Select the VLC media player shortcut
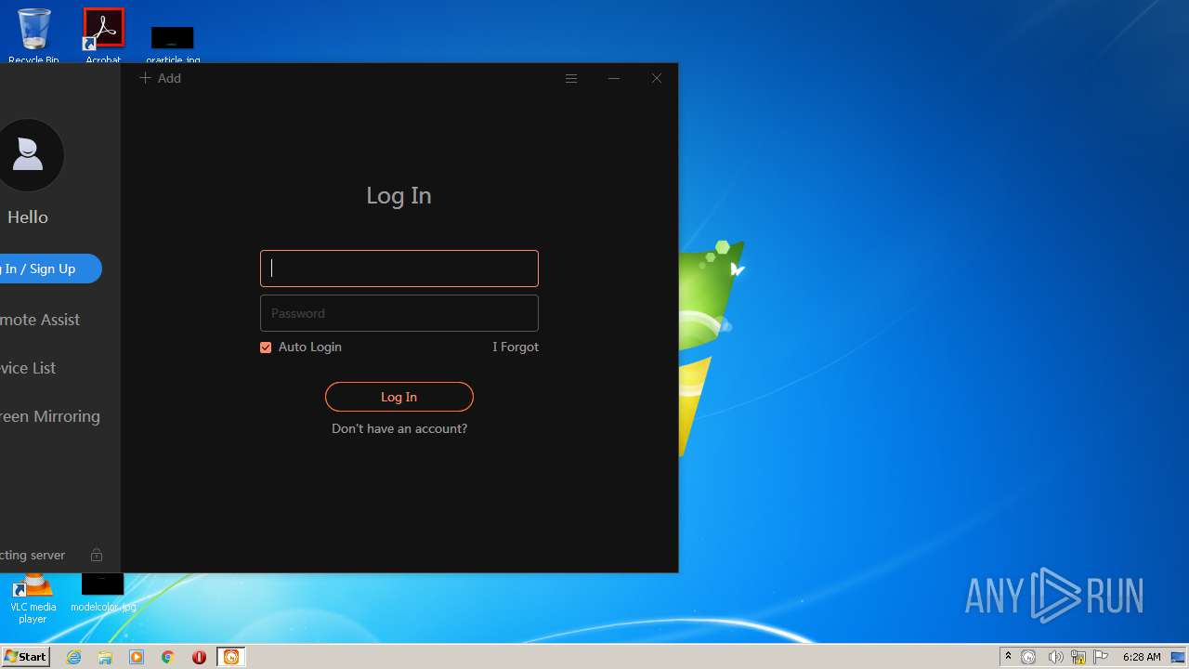The height and width of the screenshot is (669, 1189). [33, 599]
